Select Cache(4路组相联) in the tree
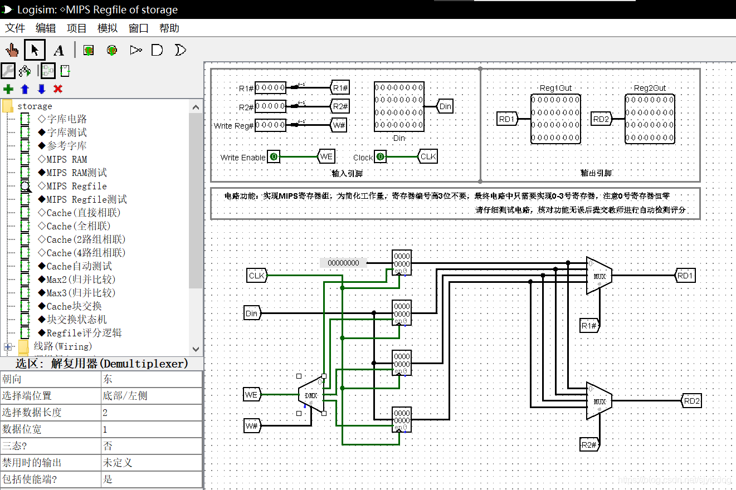Viewport: 736px width, 490px height. pos(81,253)
